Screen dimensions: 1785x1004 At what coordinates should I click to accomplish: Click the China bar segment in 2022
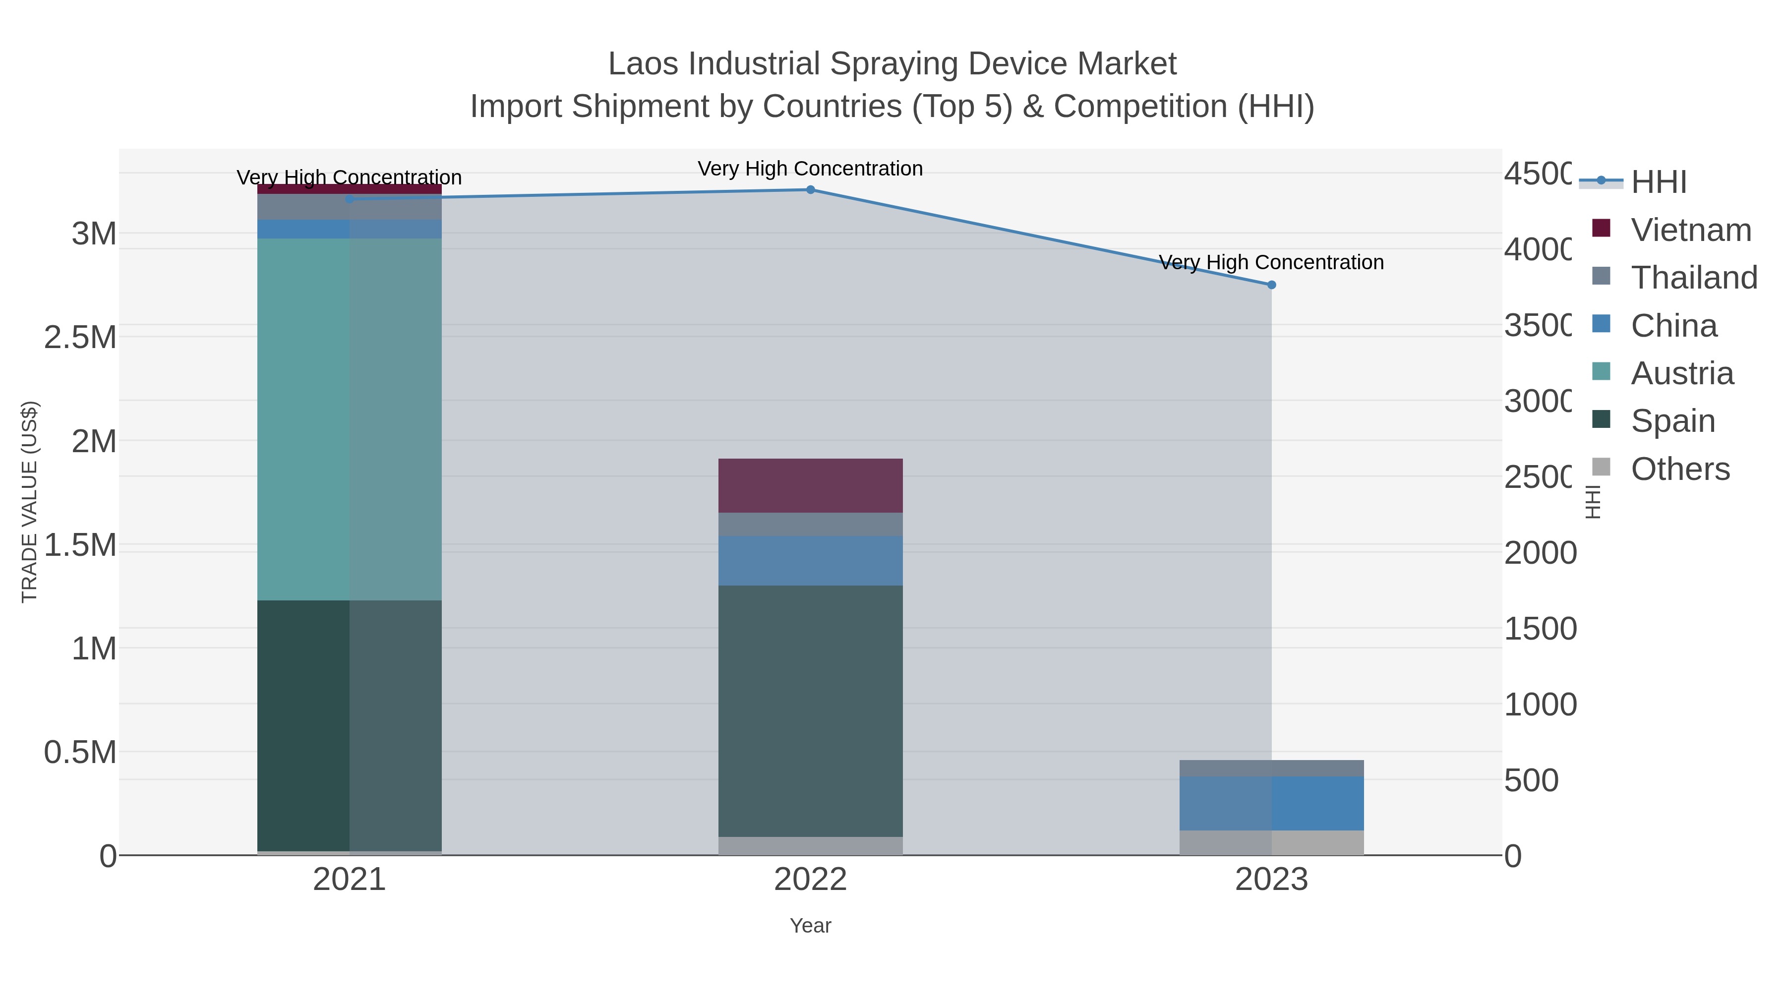(811, 561)
